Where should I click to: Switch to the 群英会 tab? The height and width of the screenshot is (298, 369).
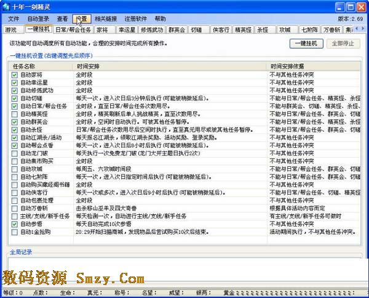point(177,30)
